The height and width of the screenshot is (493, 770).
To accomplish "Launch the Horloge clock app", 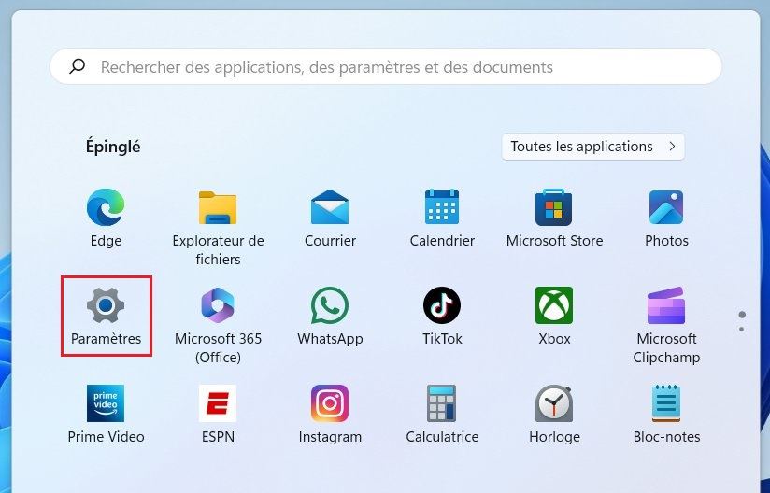I will (554, 414).
